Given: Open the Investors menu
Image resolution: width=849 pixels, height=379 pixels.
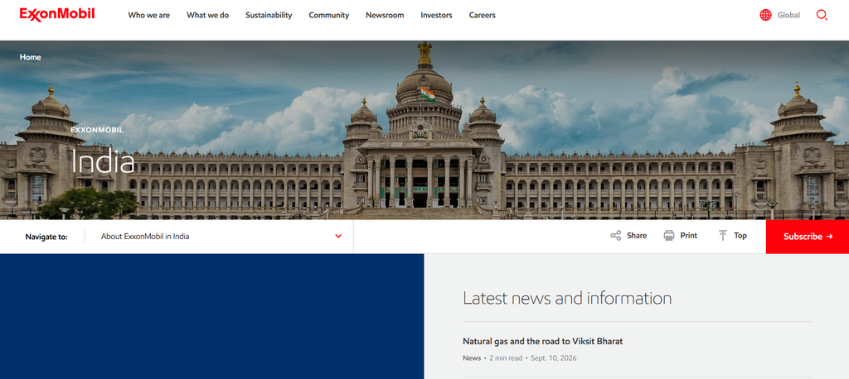Looking at the screenshot, I should click(x=436, y=15).
